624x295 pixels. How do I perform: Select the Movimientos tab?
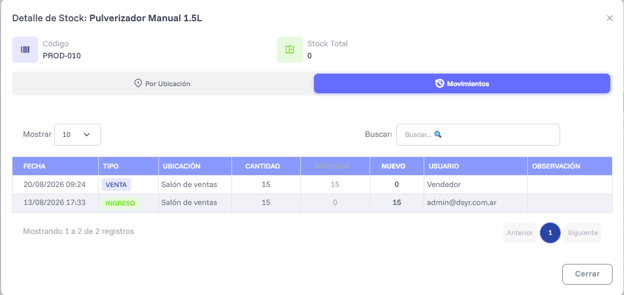pyautogui.click(x=462, y=83)
